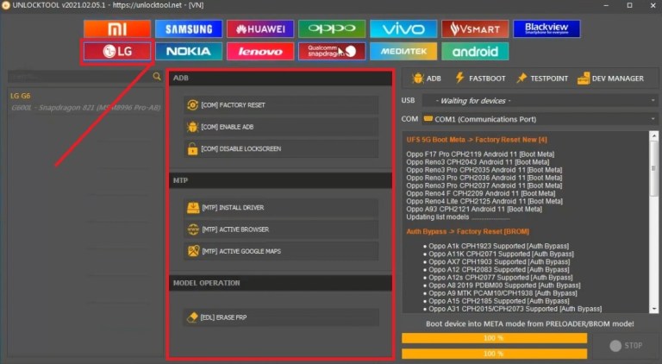Click the Model Operation section header
Image resolution: width=662 pixels, height=364 pixels.
tap(281, 283)
